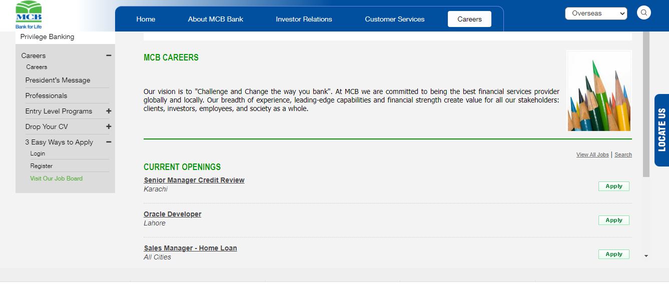Open the View All Jobs link
669x285 pixels.
tap(592, 155)
